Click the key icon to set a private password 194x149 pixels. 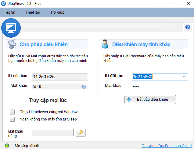(x=81, y=133)
